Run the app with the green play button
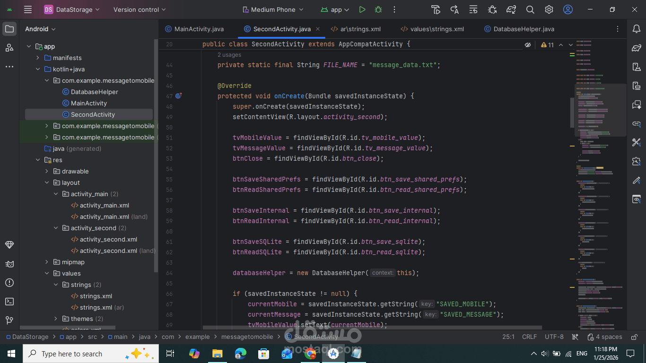646x363 pixels. pyautogui.click(x=362, y=9)
